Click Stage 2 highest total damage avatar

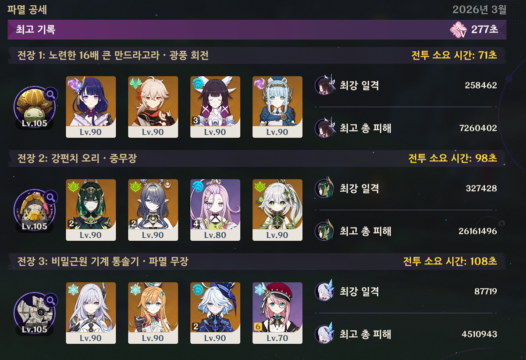(x=324, y=231)
